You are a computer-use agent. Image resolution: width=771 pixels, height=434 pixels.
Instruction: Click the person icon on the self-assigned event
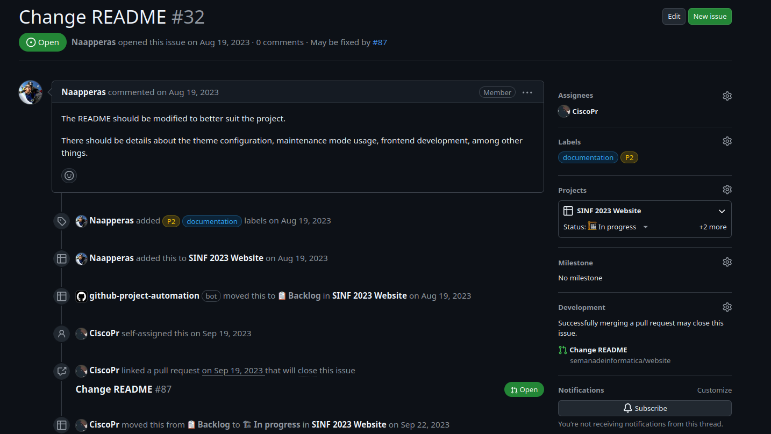(x=61, y=334)
